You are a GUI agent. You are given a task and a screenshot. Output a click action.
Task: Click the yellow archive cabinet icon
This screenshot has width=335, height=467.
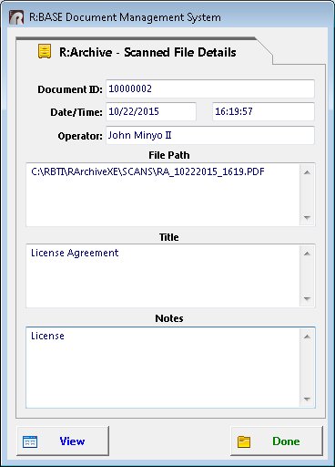click(x=45, y=51)
